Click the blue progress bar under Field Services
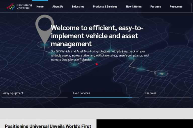Screen dimensions: 193x128 tap(103, 97)
